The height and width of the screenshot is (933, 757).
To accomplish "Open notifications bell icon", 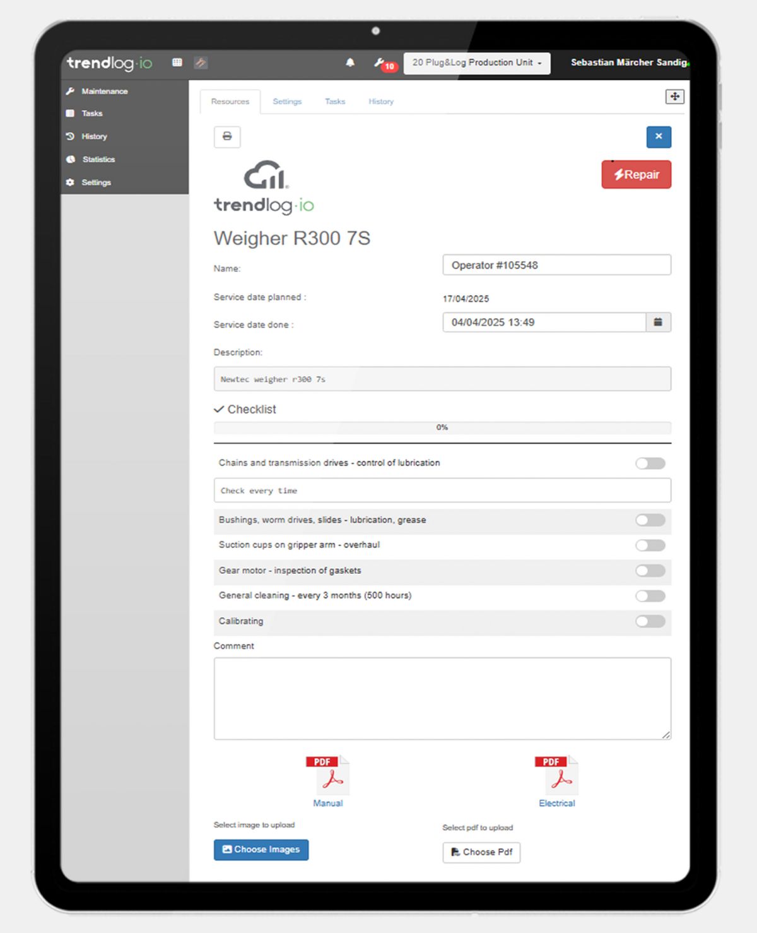I will click(350, 62).
